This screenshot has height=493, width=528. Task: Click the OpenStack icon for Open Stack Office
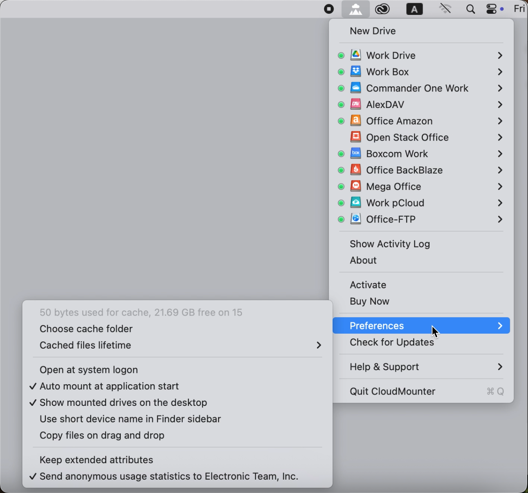click(355, 137)
